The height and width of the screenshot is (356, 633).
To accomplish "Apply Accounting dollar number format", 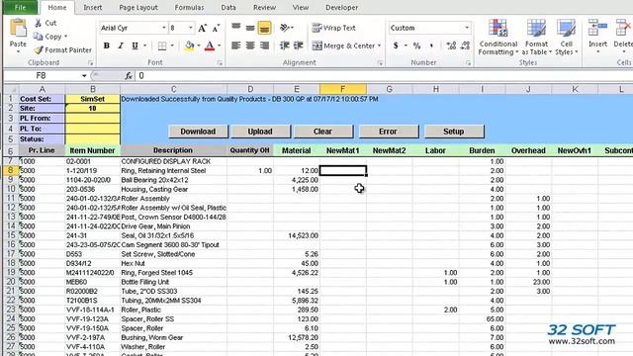I will pos(396,45).
